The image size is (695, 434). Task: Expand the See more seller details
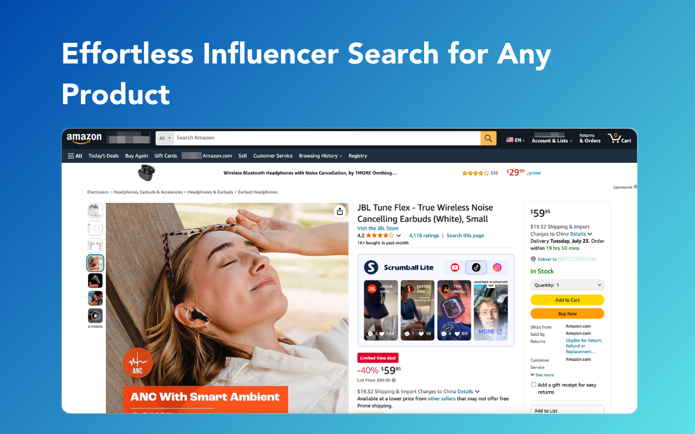click(x=542, y=375)
